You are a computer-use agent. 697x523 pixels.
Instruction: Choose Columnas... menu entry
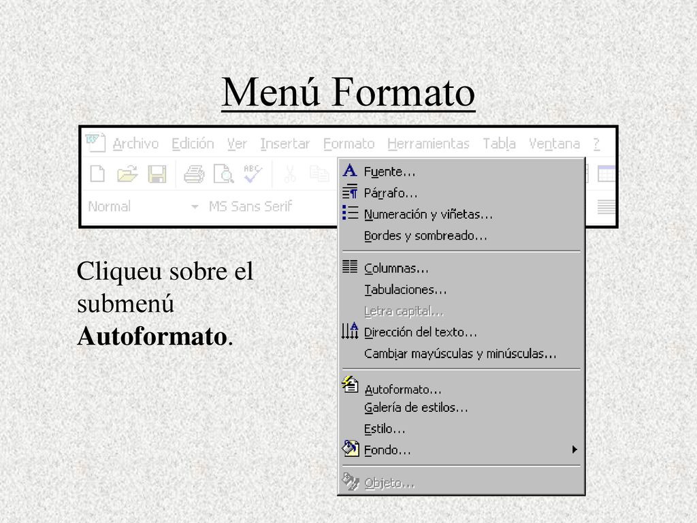coord(461,268)
